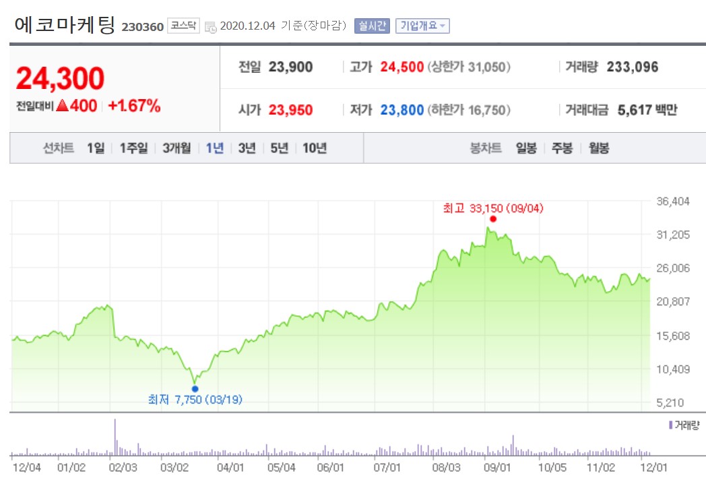The width and height of the screenshot is (706, 488).
Task: Click the 20,807 price axis label
Action: pos(673,301)
